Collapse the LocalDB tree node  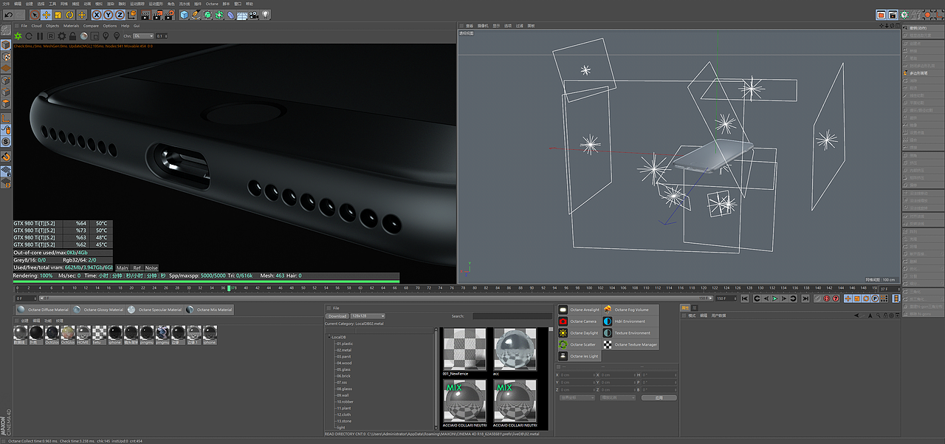pyautogui.click(x=329, y=337)
